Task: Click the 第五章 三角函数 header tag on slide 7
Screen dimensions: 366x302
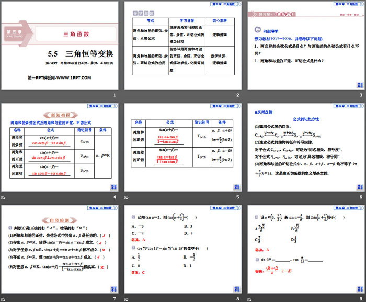Action: coord(102,208)
